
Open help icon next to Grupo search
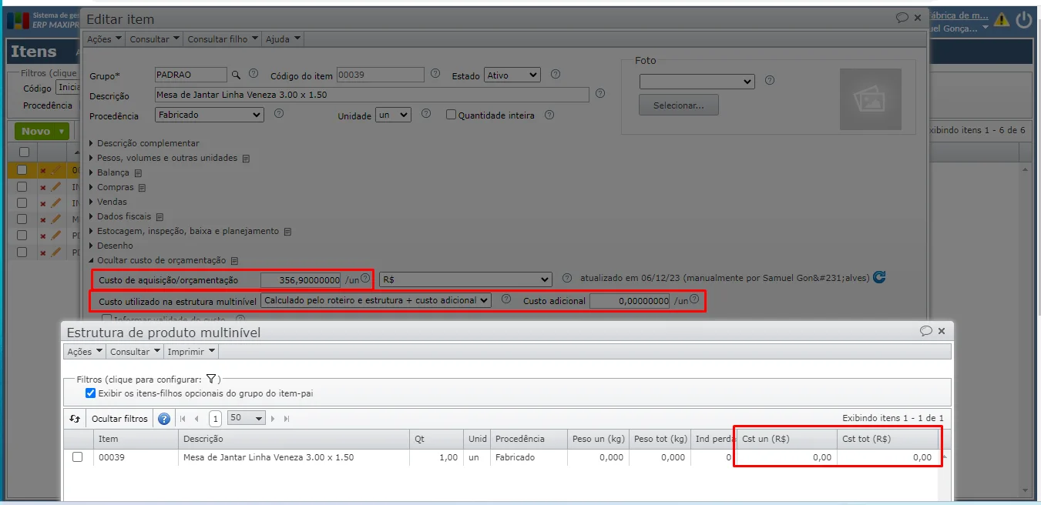(254, 74)
